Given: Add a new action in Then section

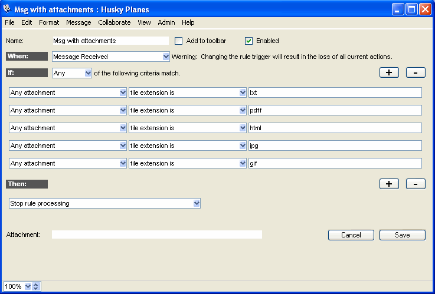Looking at the screenshot, I should [388, 183].
